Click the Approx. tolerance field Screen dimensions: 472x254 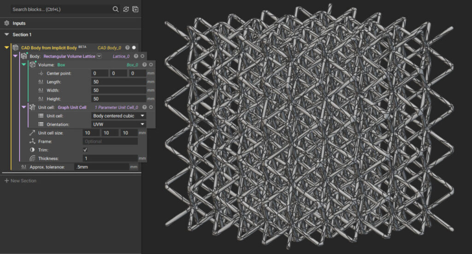102,167
